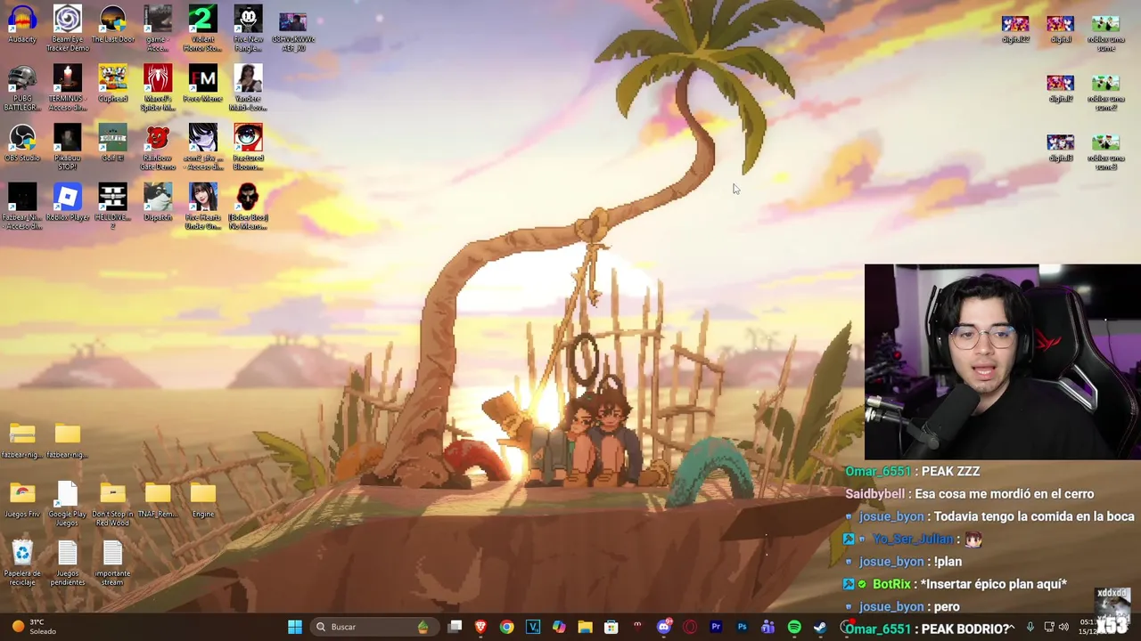The image size is (1141, 641).
Task: Open Discord from the taskbar
Action: [663, 627]
